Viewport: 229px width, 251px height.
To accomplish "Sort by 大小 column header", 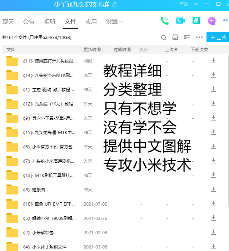I will click(x=144, y=50).
